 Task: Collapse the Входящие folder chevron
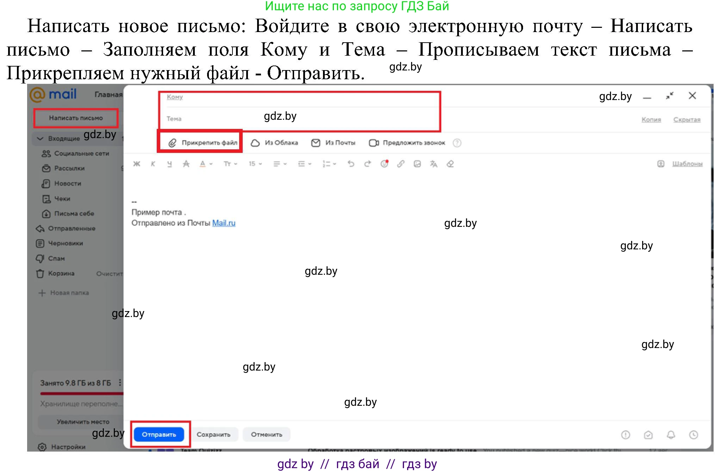[x=40, y=138]
